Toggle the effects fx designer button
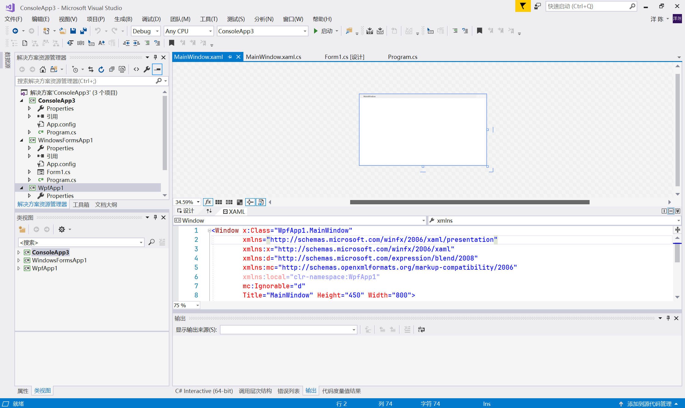 [x=208, y=202]
